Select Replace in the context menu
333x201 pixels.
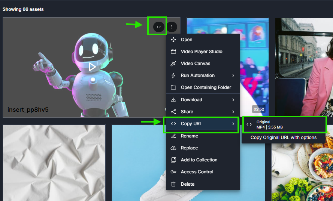(x=203, y=148)
